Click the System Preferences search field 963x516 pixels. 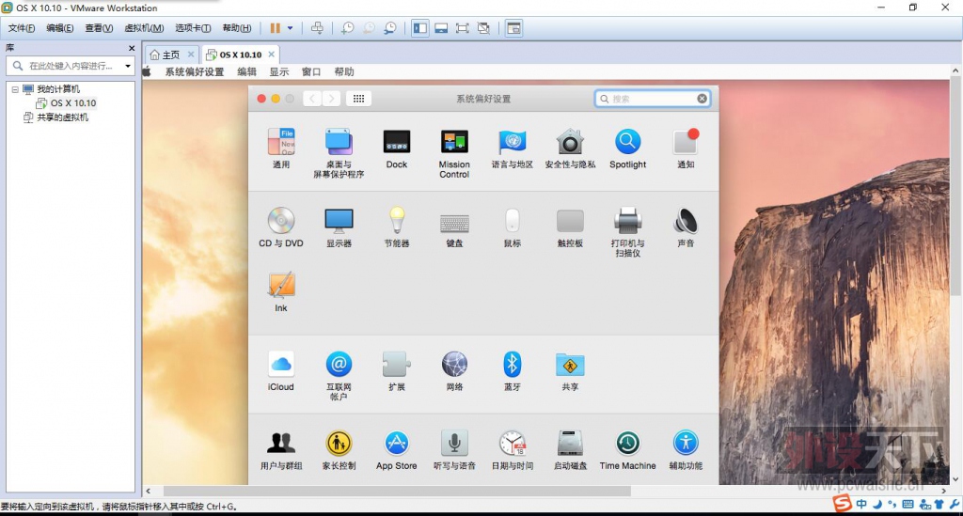[x=653, y=98]
